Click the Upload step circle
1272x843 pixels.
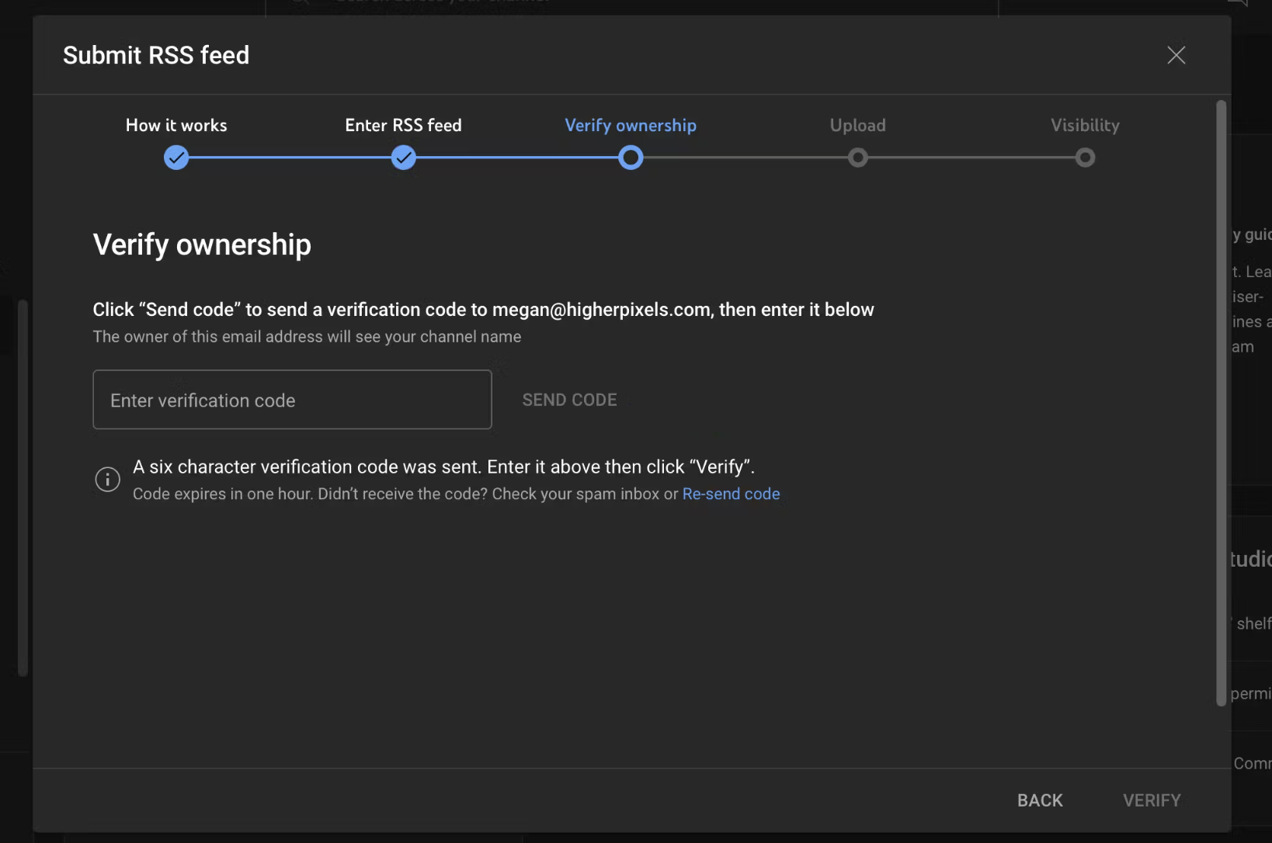tap(857, 158)
